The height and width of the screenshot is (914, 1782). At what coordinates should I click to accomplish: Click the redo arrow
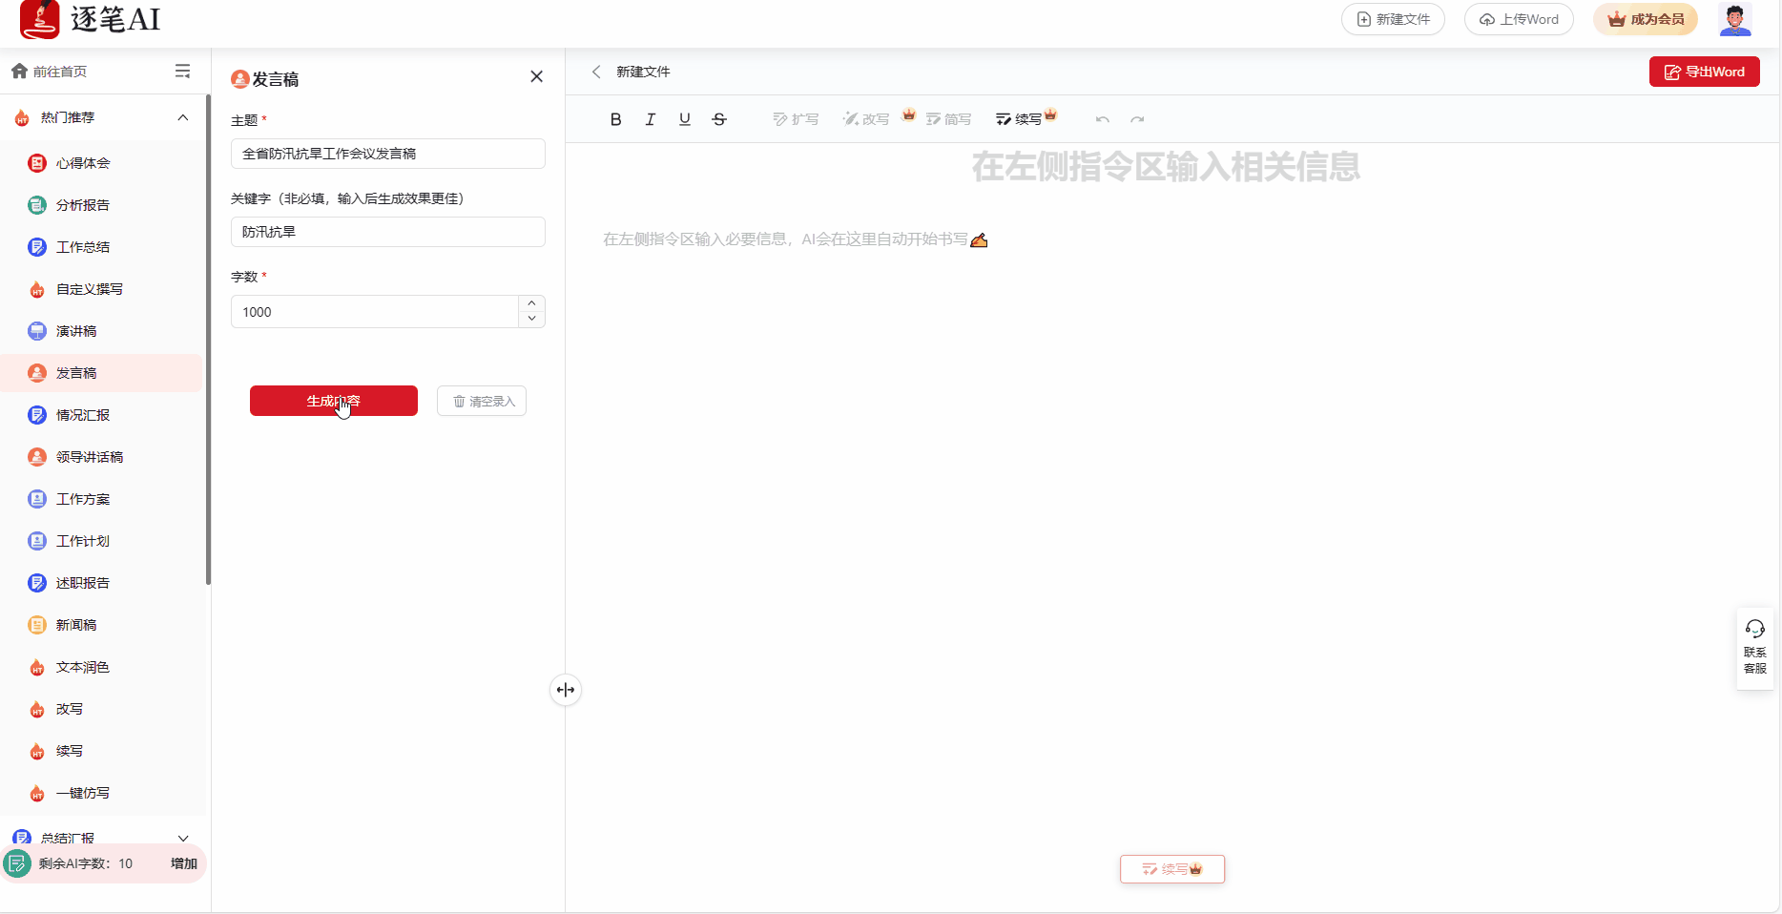[x=1137, y=119]
